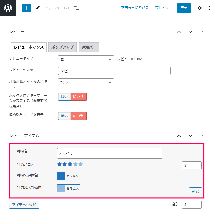The image size is (213, 211).
Task: Open the schema dropdown showing なし
Action: 86,82
